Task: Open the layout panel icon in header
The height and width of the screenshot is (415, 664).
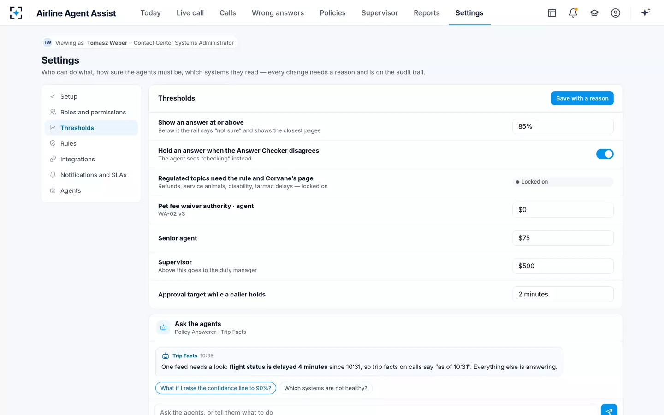Action: pos(552,13)
